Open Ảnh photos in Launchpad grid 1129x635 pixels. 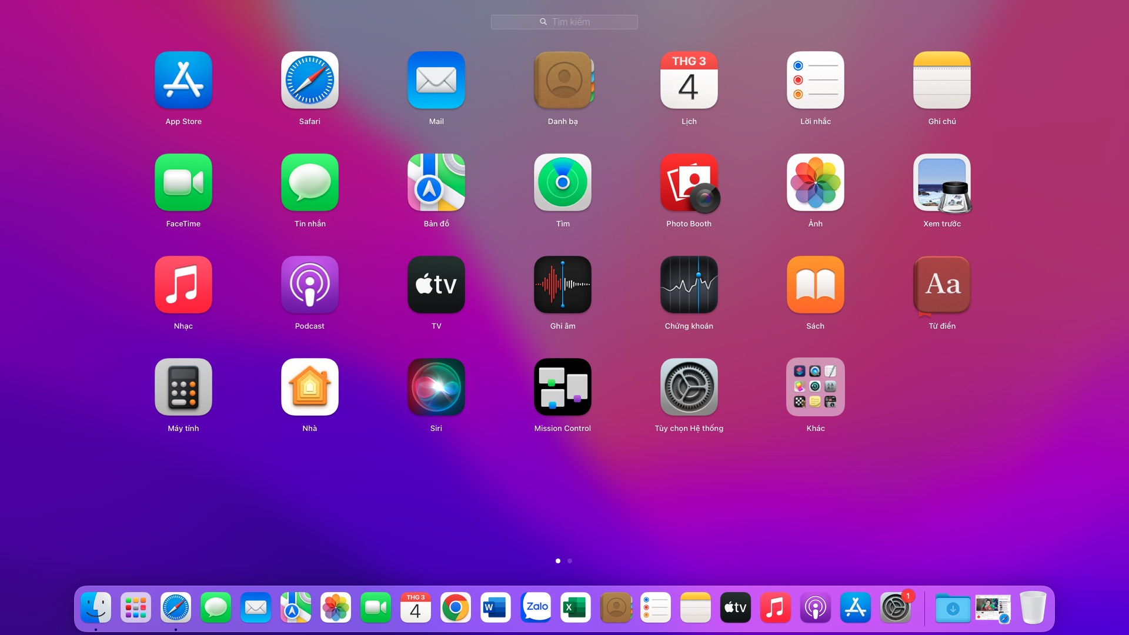[x=816, y=182]
